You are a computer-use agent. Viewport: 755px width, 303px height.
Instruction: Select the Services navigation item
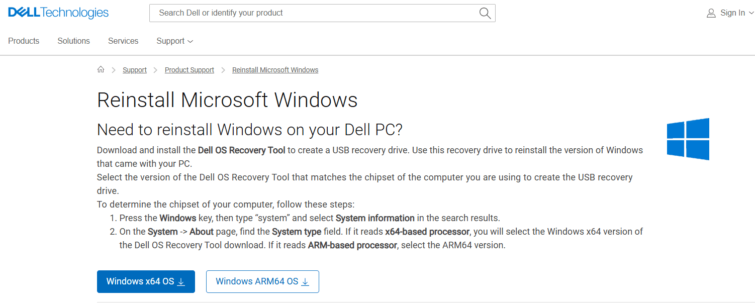(x=123, y=41)
